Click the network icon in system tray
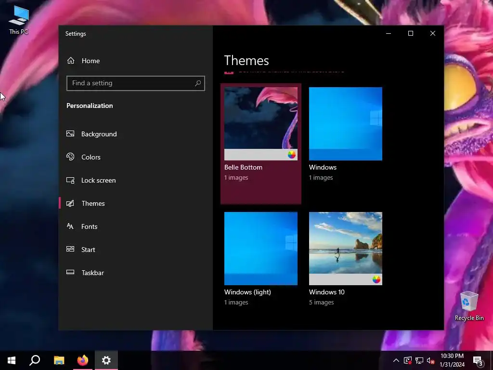This screenshot has height=370, width=493. 419,360
